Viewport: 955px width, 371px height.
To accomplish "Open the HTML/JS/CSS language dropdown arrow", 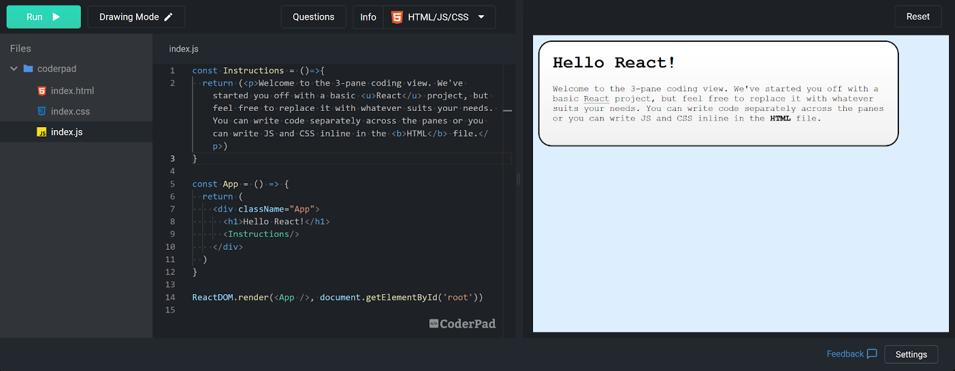I will point(481,17).
